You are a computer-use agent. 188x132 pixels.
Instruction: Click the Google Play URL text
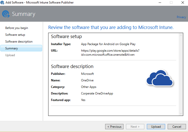(110, 53)
